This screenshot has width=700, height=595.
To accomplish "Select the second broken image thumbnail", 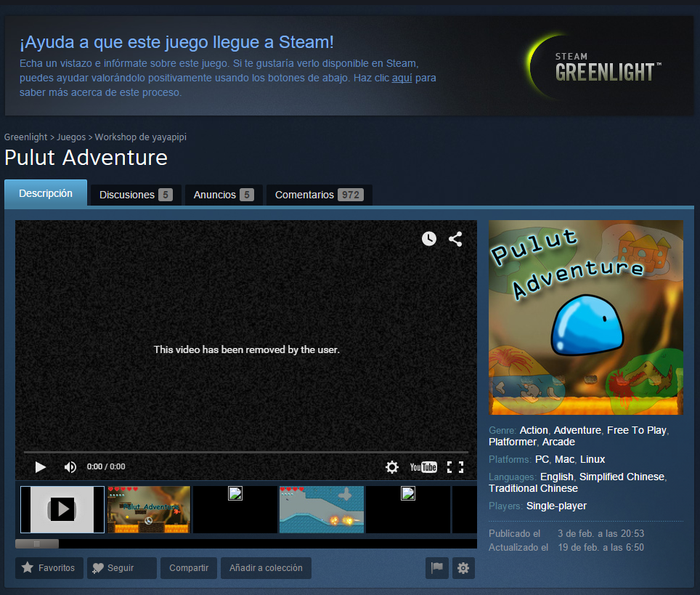I will (x=408, y=510).
